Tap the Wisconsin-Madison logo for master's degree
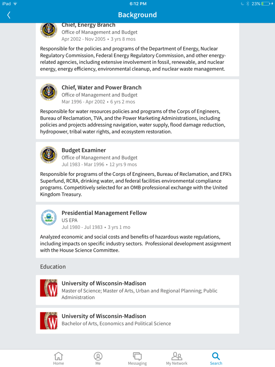The image size is (275, 367). [x=49, y=288]
